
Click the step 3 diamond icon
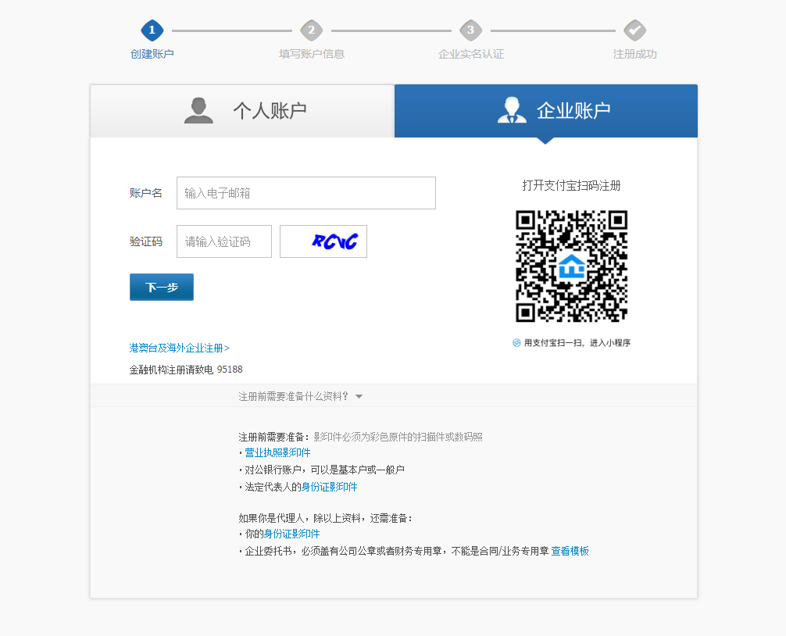coord(470,30)
